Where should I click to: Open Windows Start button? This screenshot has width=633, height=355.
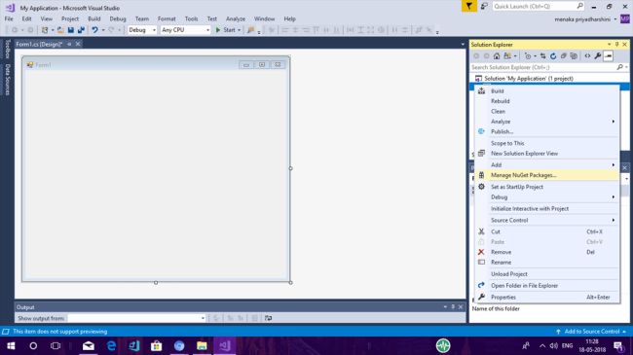11,345
